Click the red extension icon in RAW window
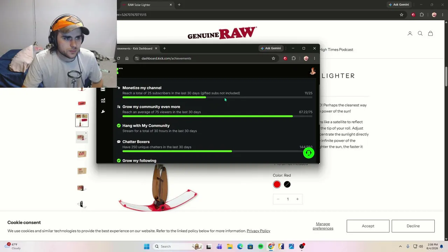This screenshot has height=252, width=448. (413, 15)
